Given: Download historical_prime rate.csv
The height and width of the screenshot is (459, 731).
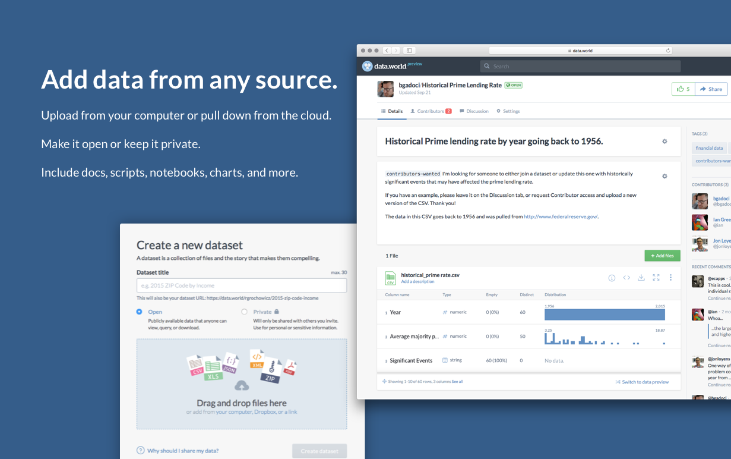Looking at the screenshot, I should point(641,278).
